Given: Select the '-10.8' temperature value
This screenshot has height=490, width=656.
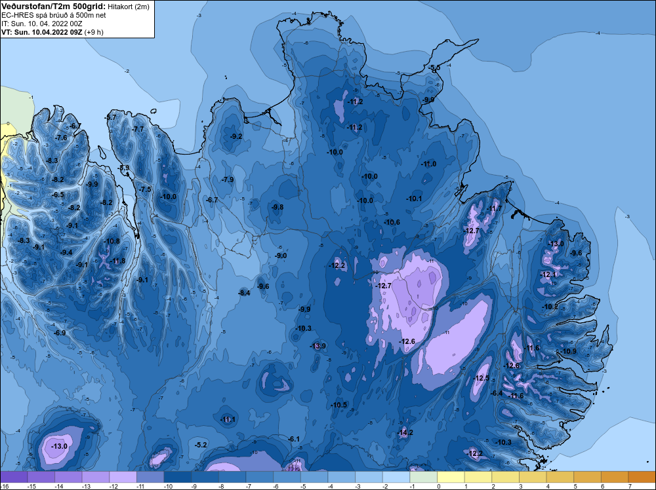Looking at the screenshot, I should (x=112, y=241).
